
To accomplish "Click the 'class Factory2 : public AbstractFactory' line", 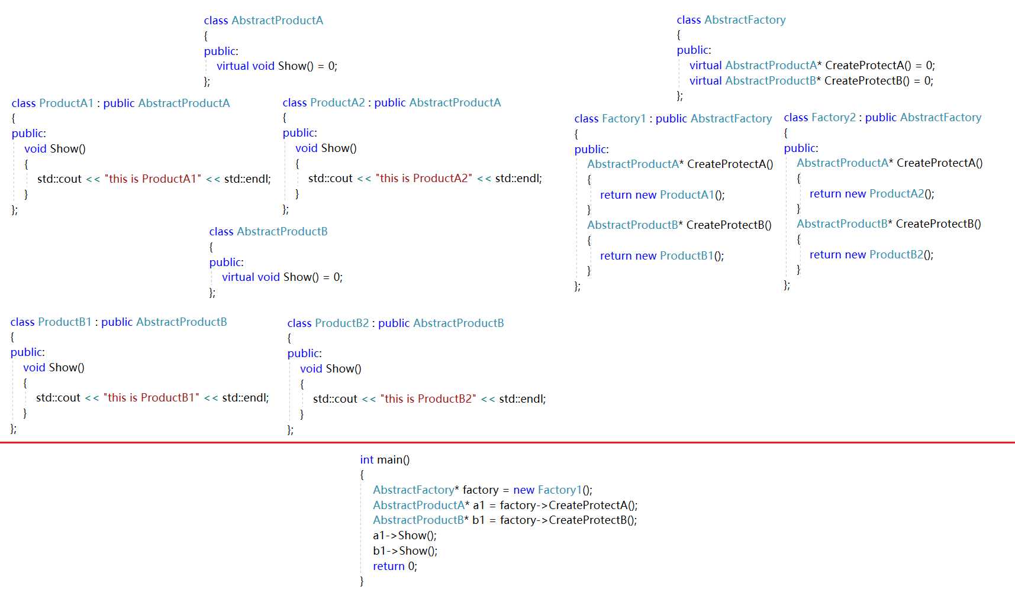I will click(882, 118).
